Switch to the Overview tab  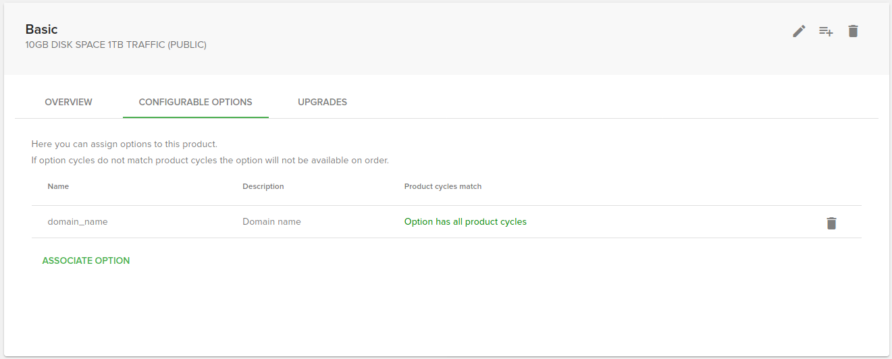click(x=68, y=102)
